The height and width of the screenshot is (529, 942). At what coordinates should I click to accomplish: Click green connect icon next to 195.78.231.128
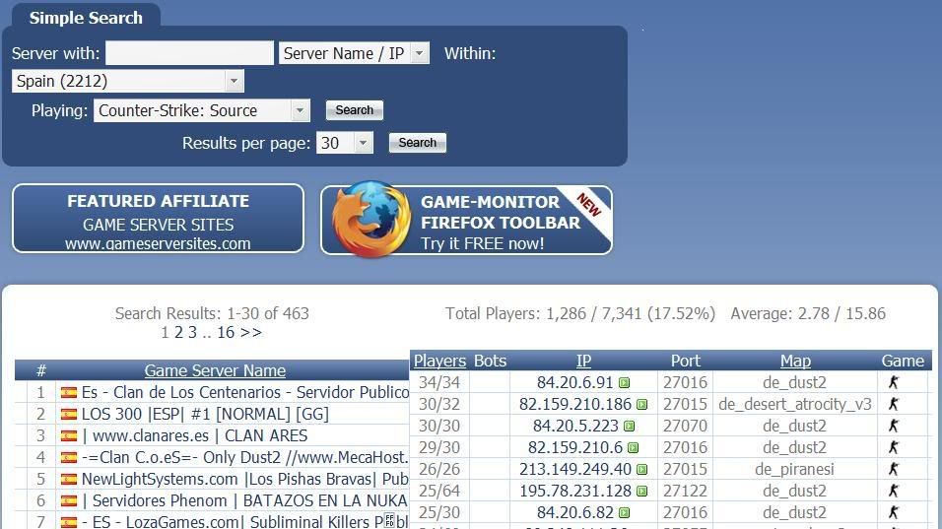click(641, 492)
